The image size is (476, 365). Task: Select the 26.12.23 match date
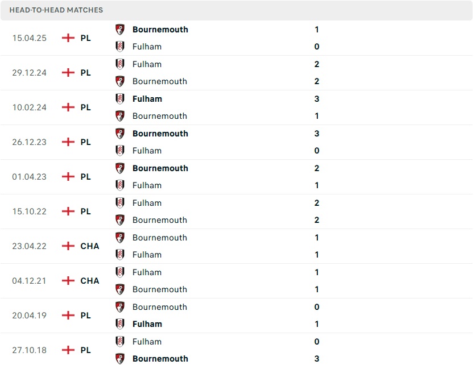[30, 142]
